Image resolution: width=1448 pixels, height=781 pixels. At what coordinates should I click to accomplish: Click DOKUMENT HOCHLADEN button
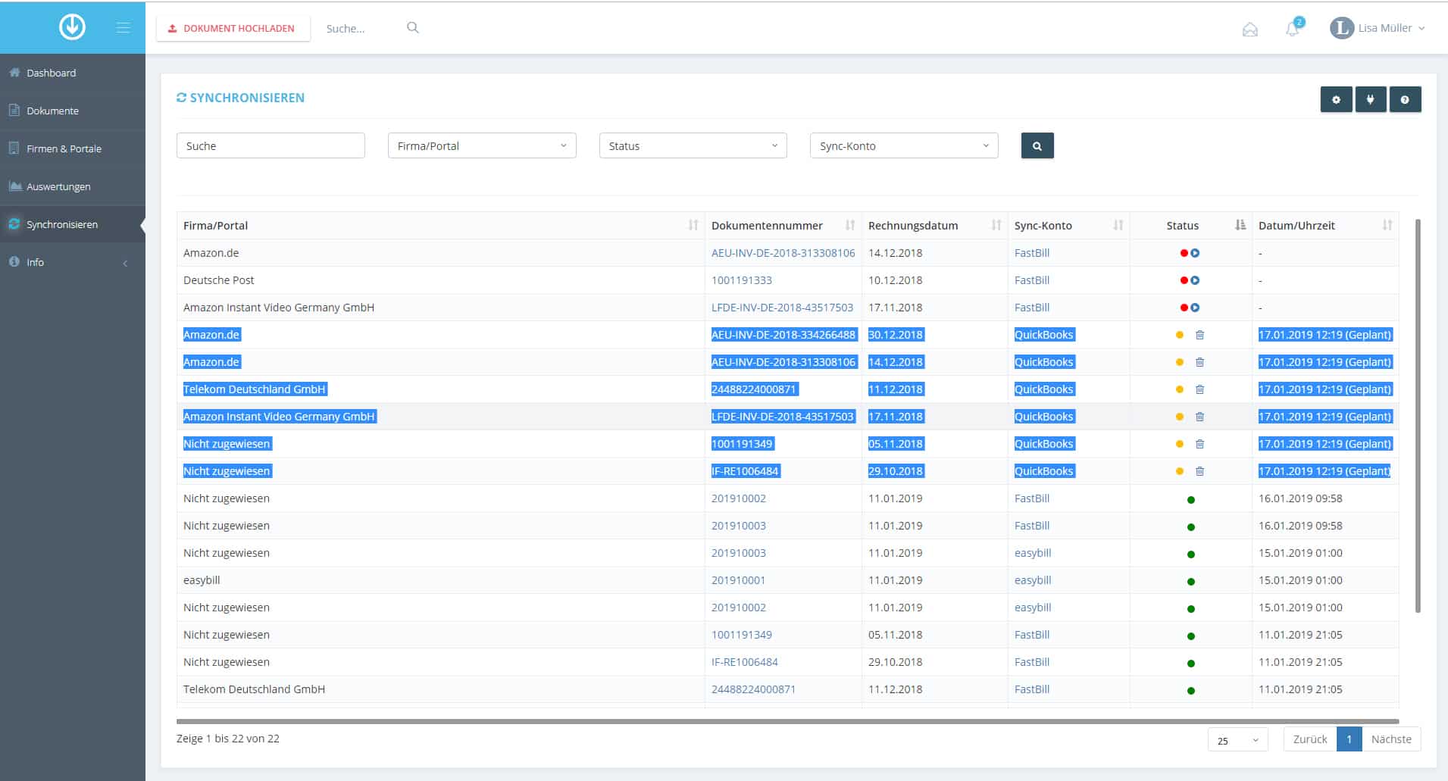click(233, 28)
